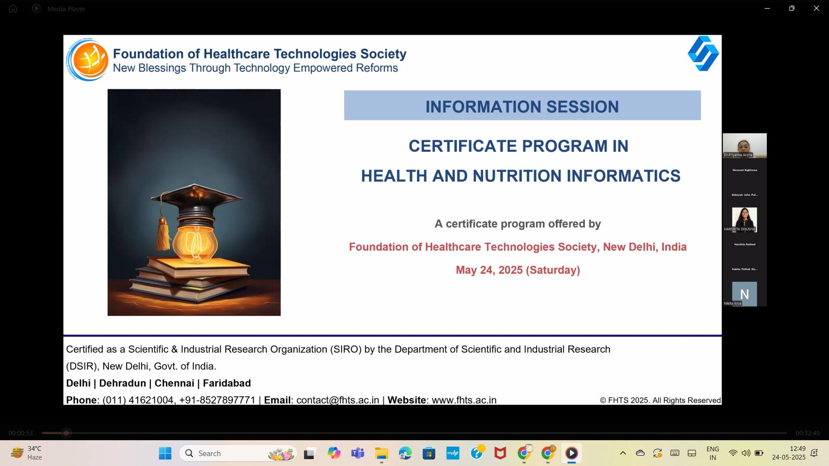This screenshot has height=466, width=829.
Task: Switch to first Chrome profile window
Action: click(x=524, y=453)
